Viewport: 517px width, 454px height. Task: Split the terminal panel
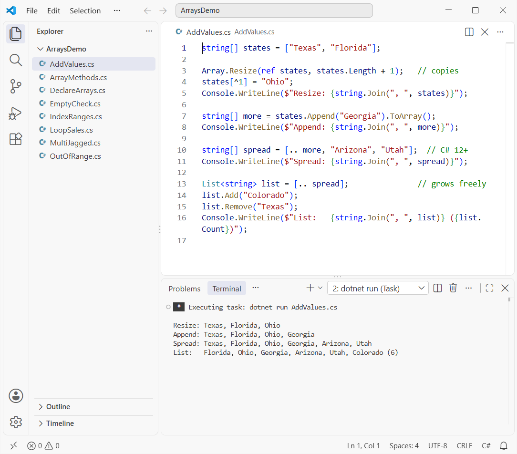click(x=437, y=288)
